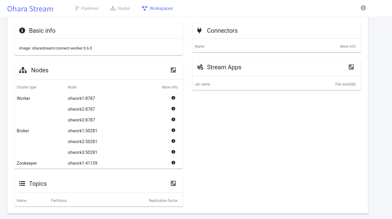Click the Worker cluster type cell
The image size is (392, 219).
[23, 98]
